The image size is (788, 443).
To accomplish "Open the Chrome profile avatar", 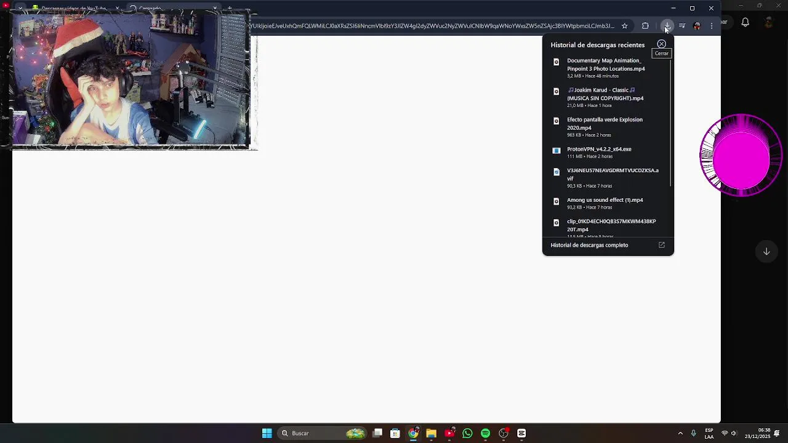I will click(x=697, y=26).
